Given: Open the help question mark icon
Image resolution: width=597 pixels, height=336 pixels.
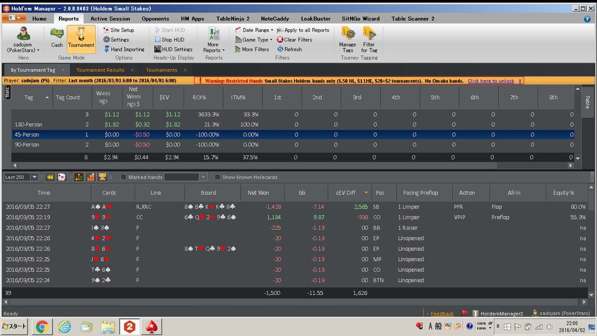Looking at the screenshot, I should (x=587, y=19).
